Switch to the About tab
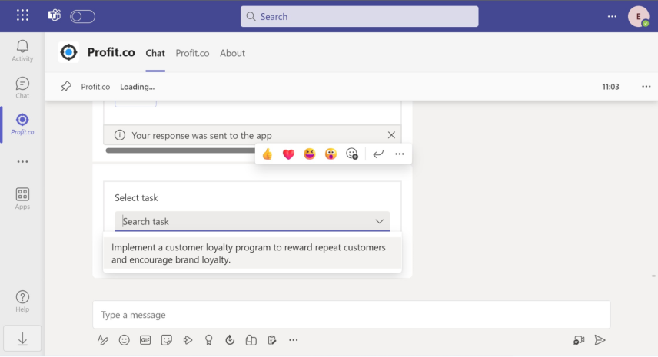The width and height of the screenshot is (658, 357). (x=232, y=53)
